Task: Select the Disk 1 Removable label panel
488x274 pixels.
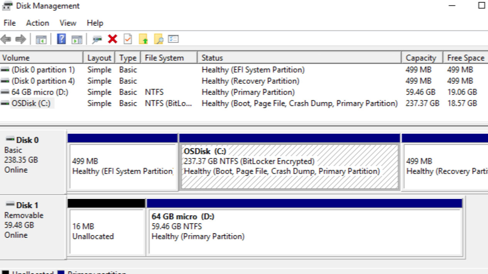Action: pyautogui.click(x=33, y=227)
